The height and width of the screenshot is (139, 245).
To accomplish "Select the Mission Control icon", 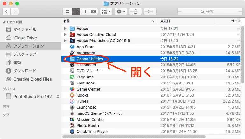I will [x=72, y=120].
